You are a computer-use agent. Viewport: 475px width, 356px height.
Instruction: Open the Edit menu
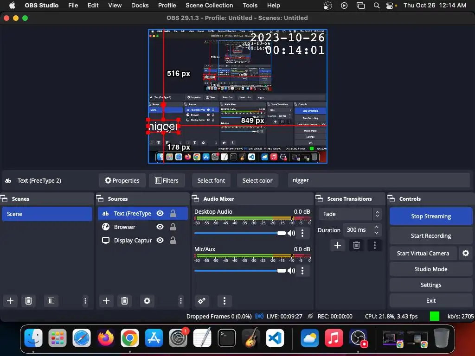[x=93, y=5]
